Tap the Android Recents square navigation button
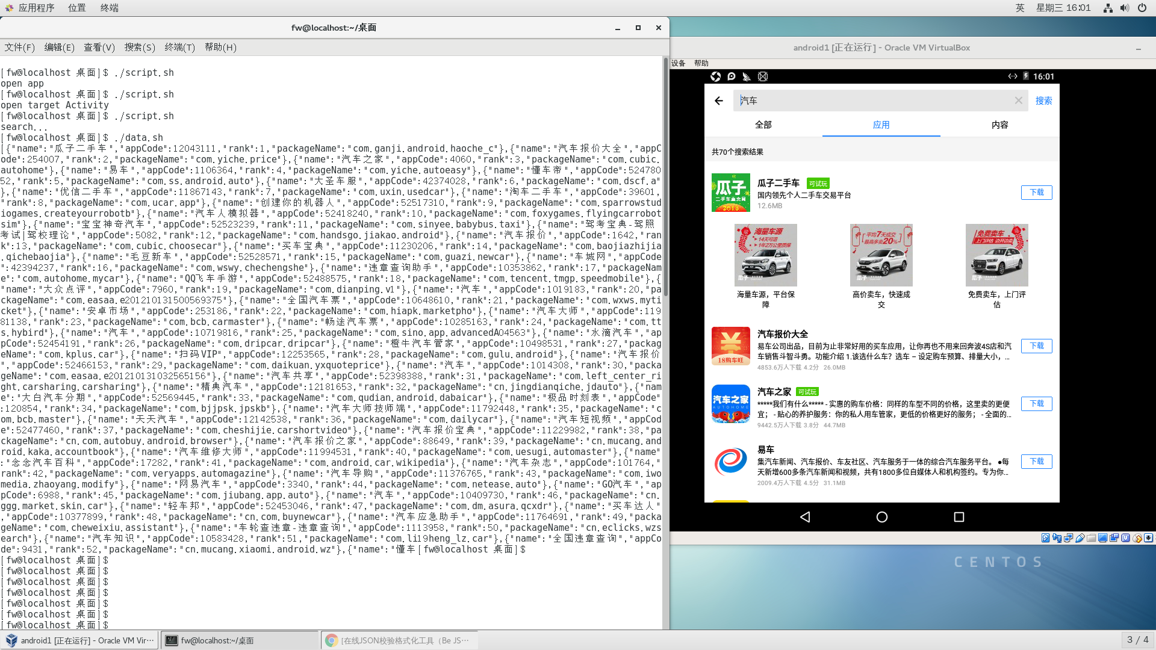The height and width of the screenshot is (650, 1156). click(959, 517)
